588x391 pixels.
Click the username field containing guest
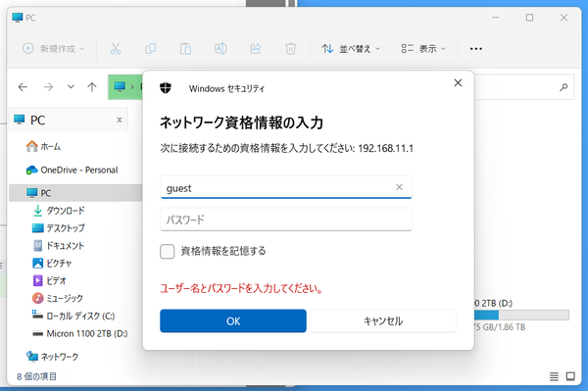[x=286, y=187]
